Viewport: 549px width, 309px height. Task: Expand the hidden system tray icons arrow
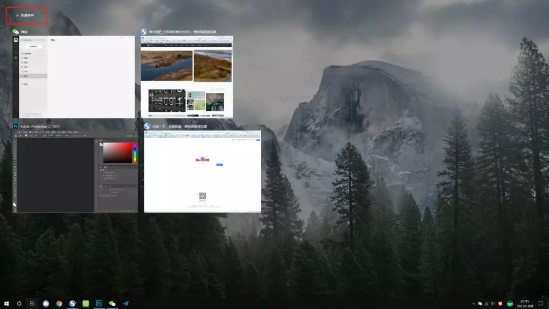tap(473, 304)
